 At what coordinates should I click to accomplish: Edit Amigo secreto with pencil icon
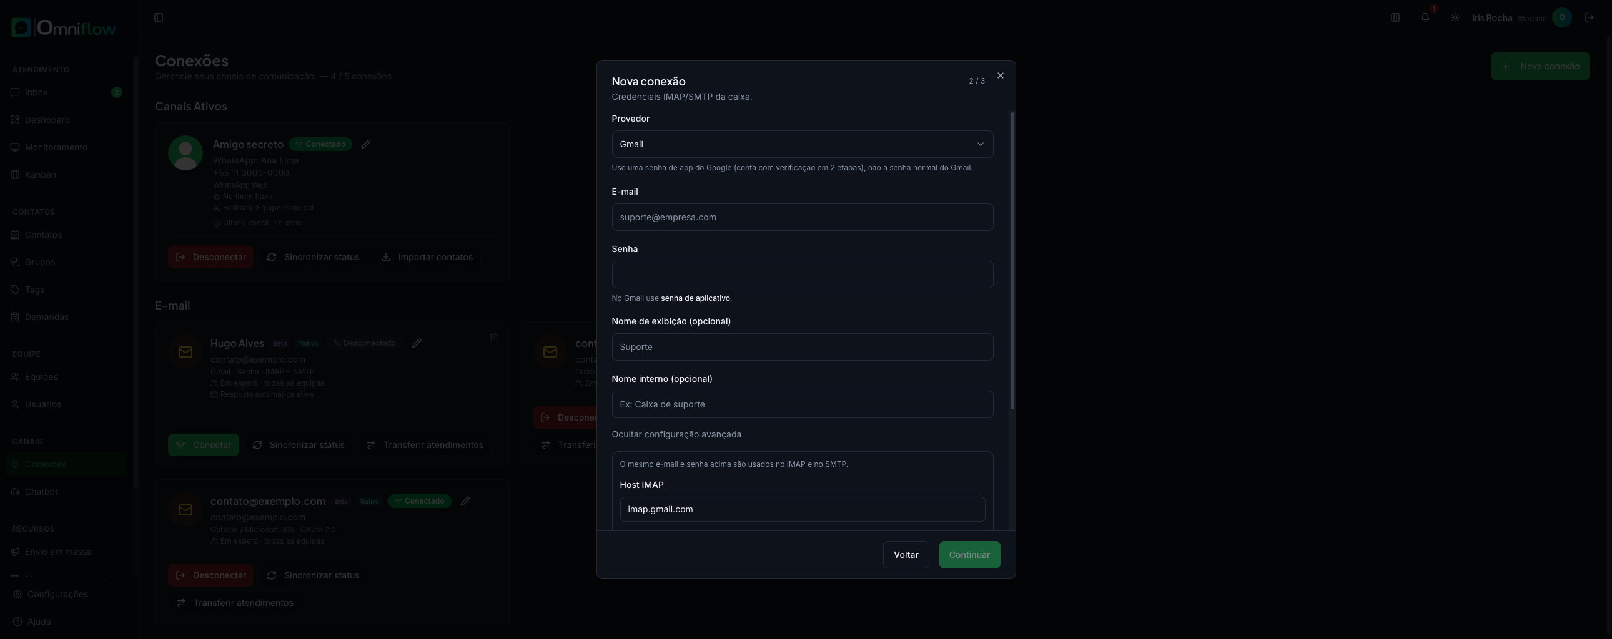[366, 144]
